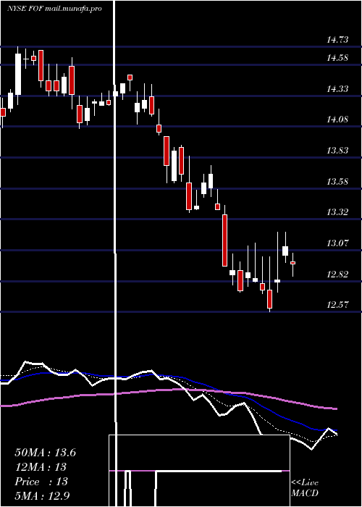Click the 50MA : 13.6 readout
Screen dimensions: 362x507
point(45,453)
